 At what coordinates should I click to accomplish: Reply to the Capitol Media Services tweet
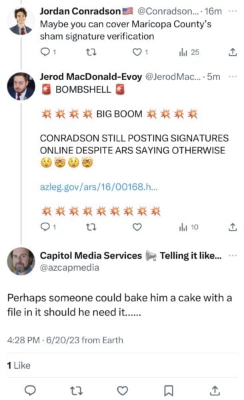coord(30,390)
